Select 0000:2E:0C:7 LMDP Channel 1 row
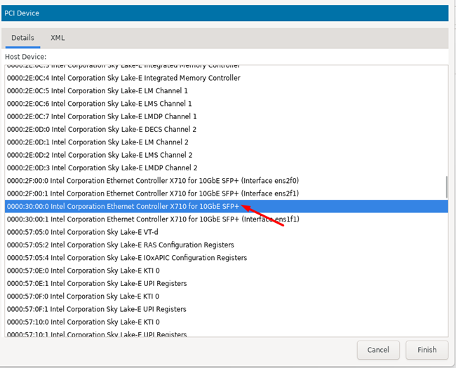The image size is (456, 368). tap(227, 116)
